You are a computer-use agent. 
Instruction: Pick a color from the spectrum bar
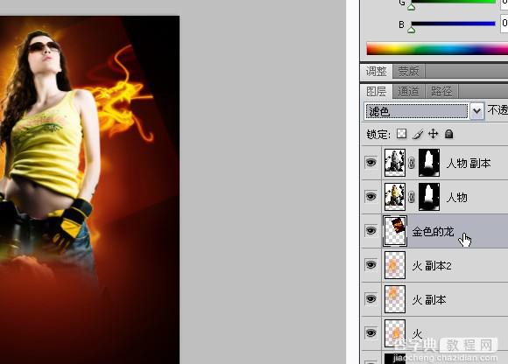437,49
